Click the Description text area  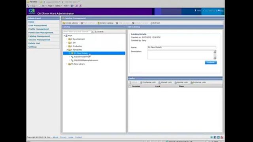point(180,55)
